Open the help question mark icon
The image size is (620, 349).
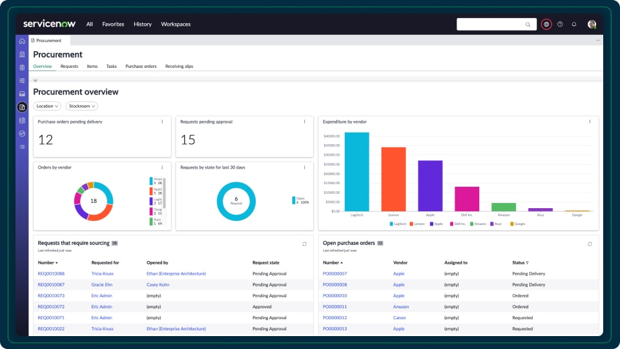(560, 25)
